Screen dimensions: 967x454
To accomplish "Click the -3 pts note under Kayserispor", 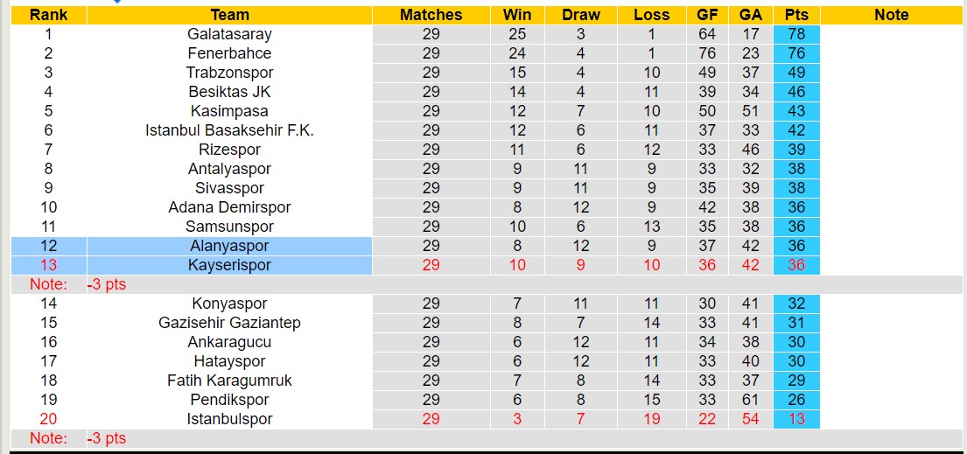I will tap(107, 284).
